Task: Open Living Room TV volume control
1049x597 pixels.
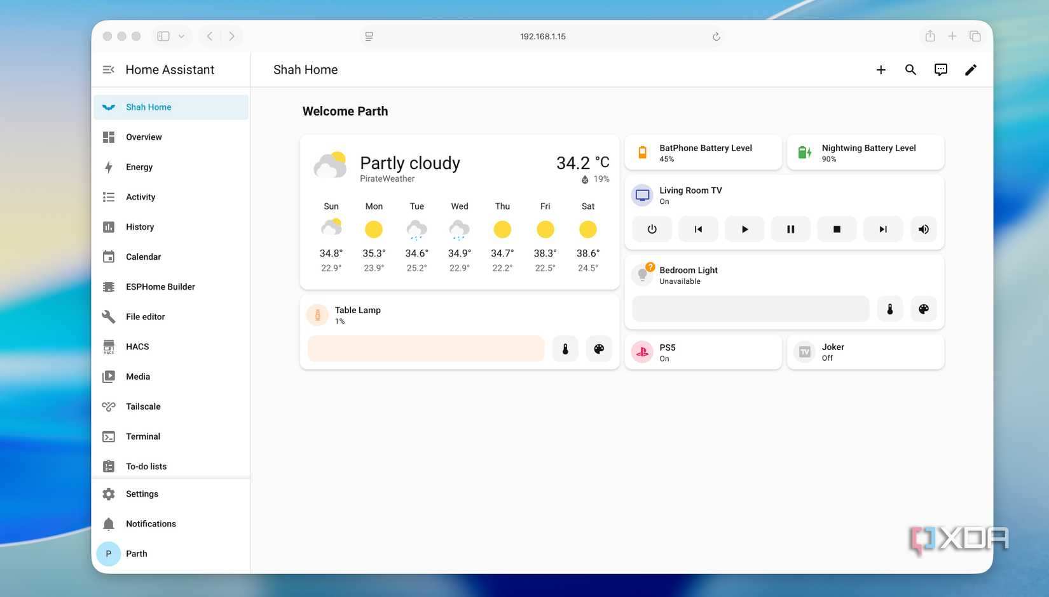Action: tap(923, 229)
